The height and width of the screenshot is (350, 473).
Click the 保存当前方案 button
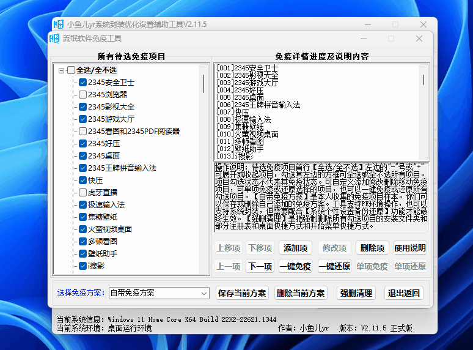[x=242, y=293]
